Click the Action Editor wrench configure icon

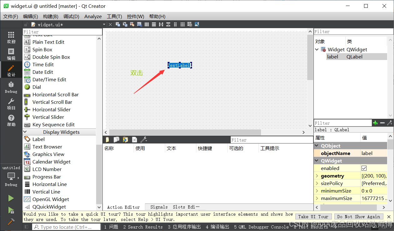[x=144, y=140]
